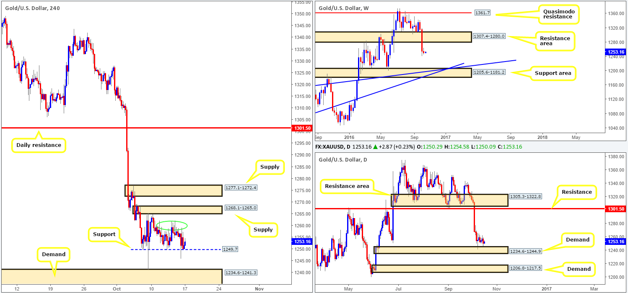Screen dimensions: 628x293
Task: Click the lower 'Supply' callout on the 240 chart
Action: [x=264, y=229]
